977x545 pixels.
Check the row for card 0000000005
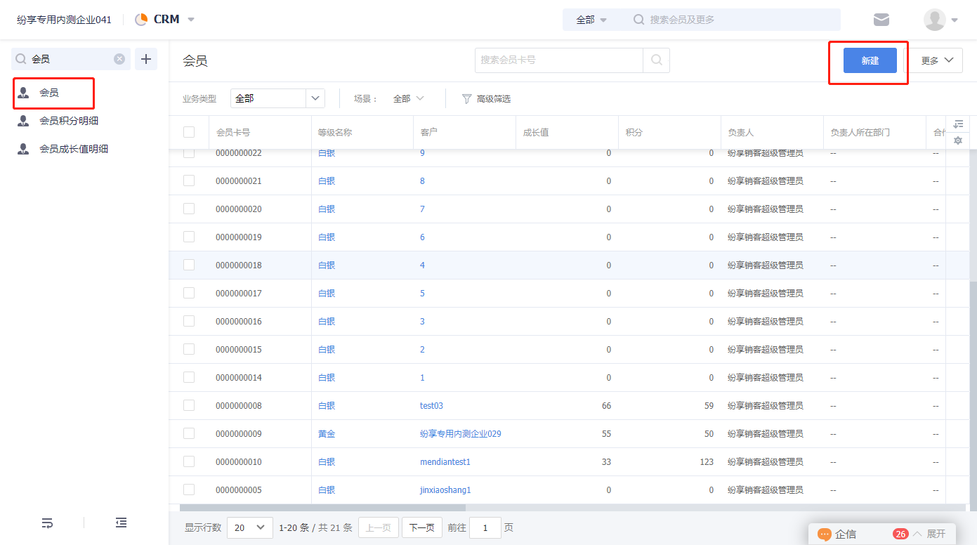coord(189,490)
